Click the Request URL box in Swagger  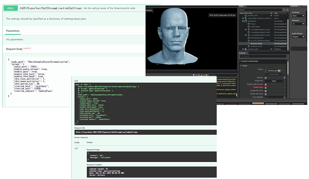[x=146, y=132]
